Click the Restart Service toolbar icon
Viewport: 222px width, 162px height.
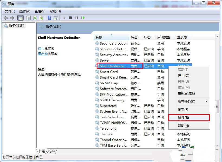[83, 18]
